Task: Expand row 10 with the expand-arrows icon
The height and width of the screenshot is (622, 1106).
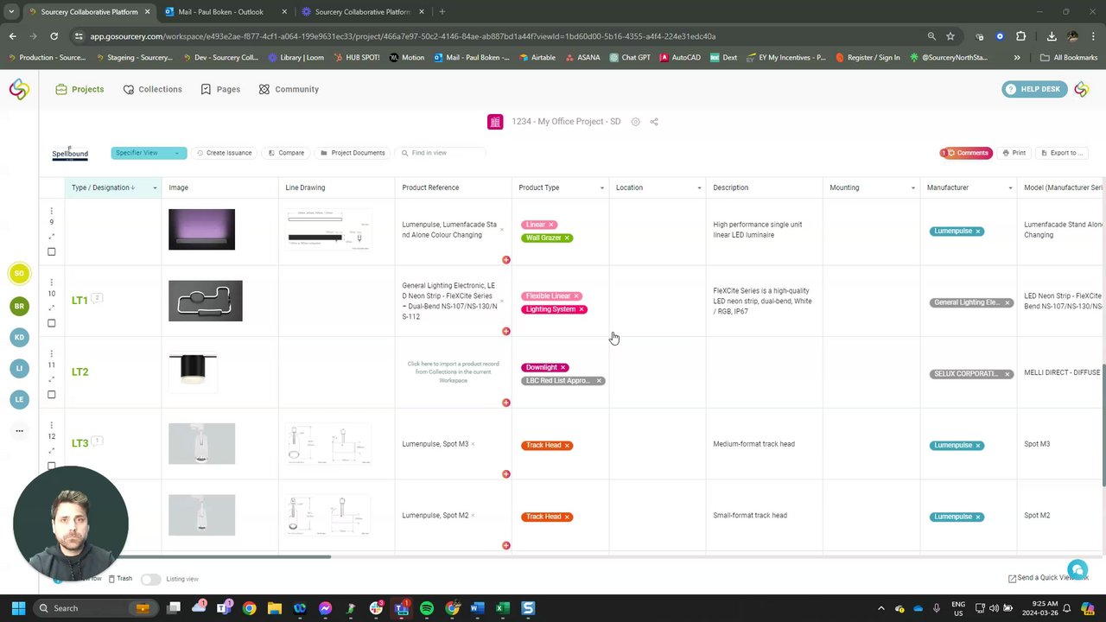Action: point(51,308)
